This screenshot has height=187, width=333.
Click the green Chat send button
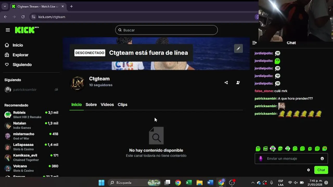(321, 170)
